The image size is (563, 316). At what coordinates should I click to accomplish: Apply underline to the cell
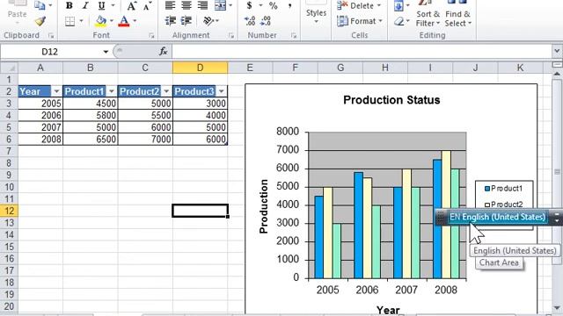click(102, 5)
